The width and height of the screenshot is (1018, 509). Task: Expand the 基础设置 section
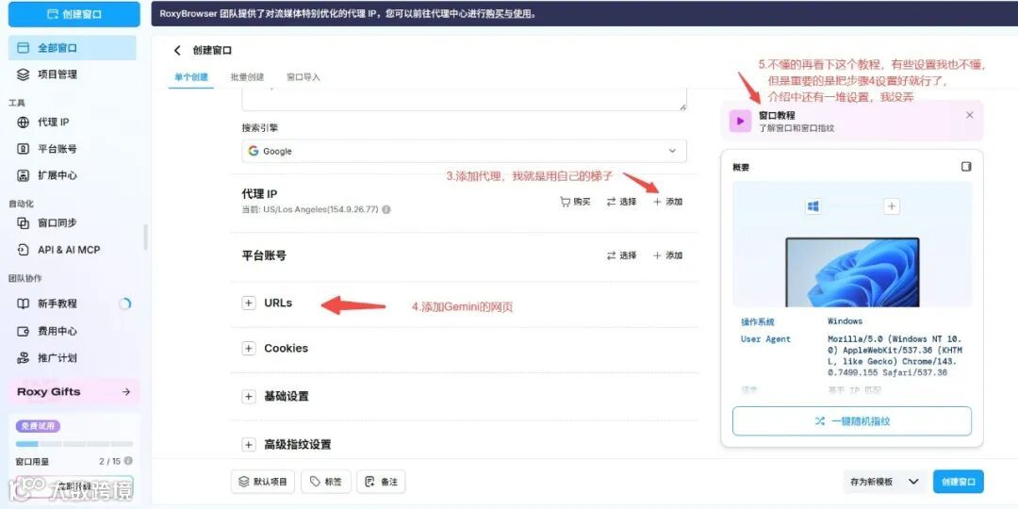pyautogui.click(x=249, y=396)
